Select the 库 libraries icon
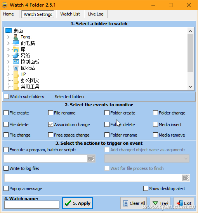198x213 pixels. point(16,49)
